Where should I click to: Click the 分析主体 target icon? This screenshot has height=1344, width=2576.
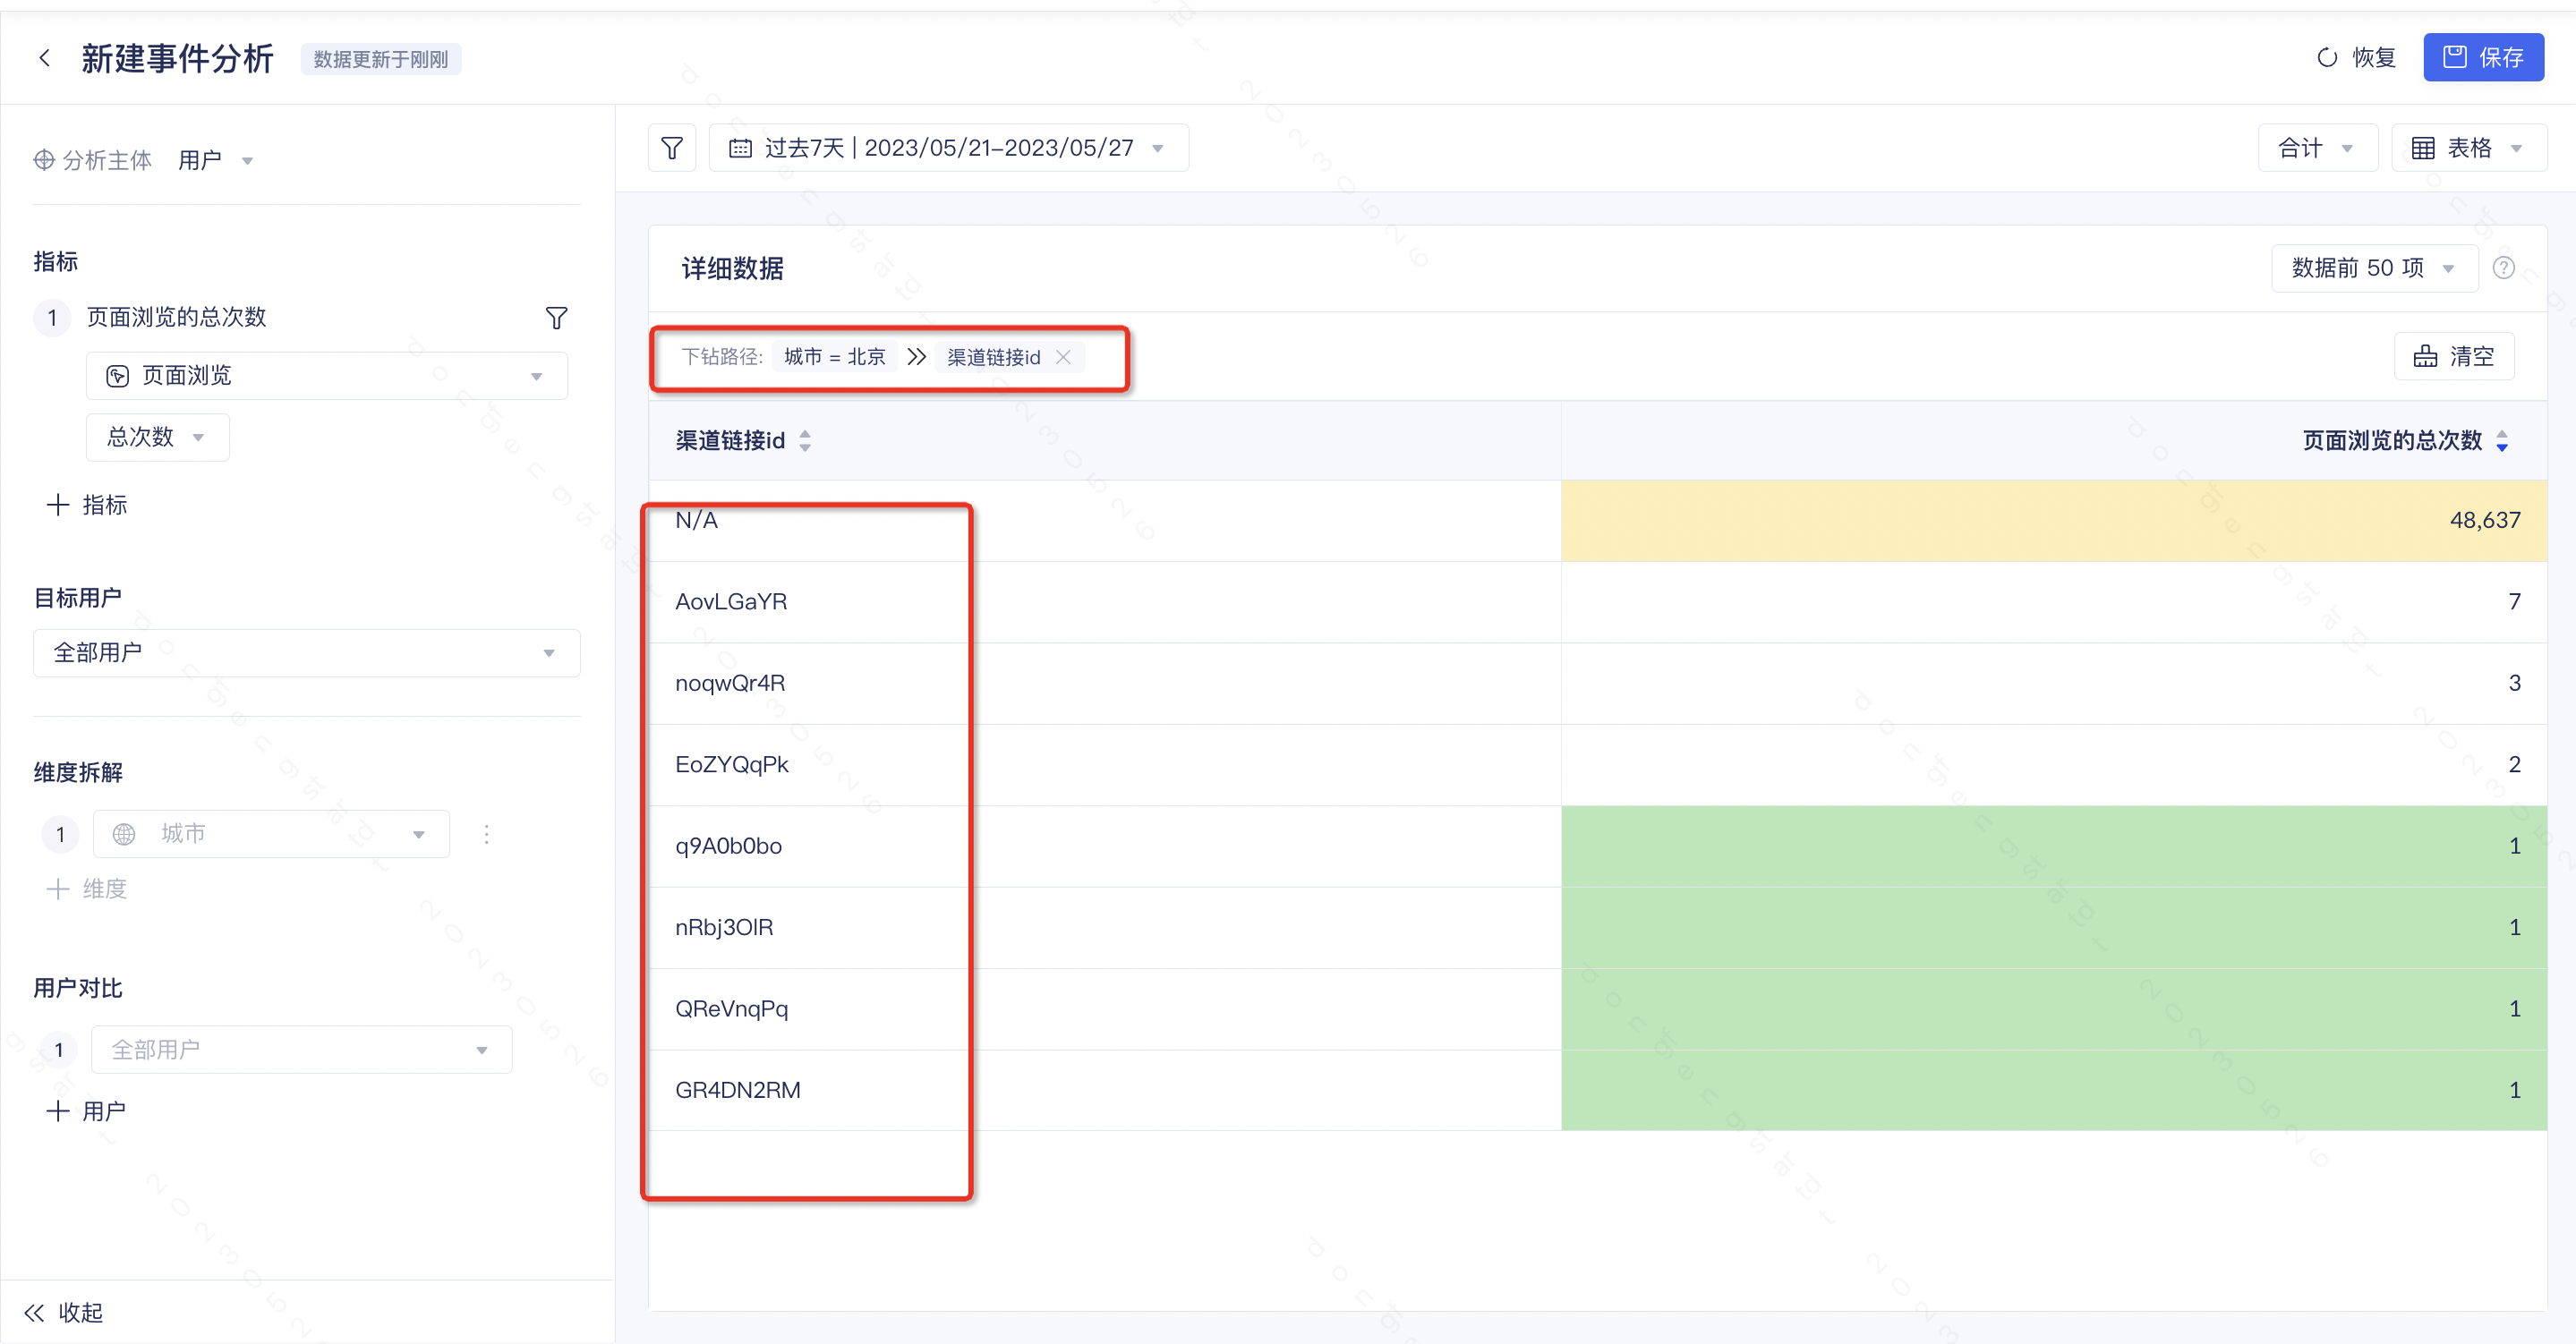click(x=44, y=160)
